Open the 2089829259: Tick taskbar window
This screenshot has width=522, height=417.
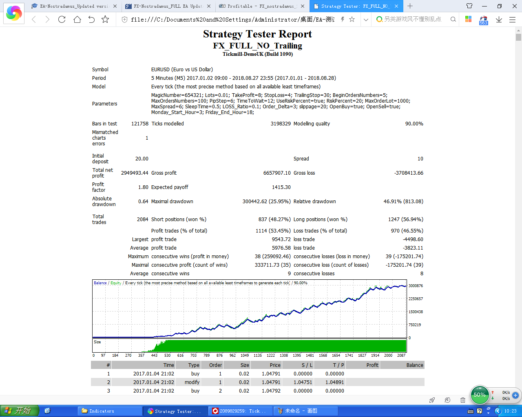coord(240,411)
